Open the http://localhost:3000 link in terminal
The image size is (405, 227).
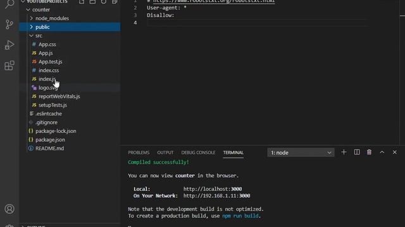pos(213,189)
